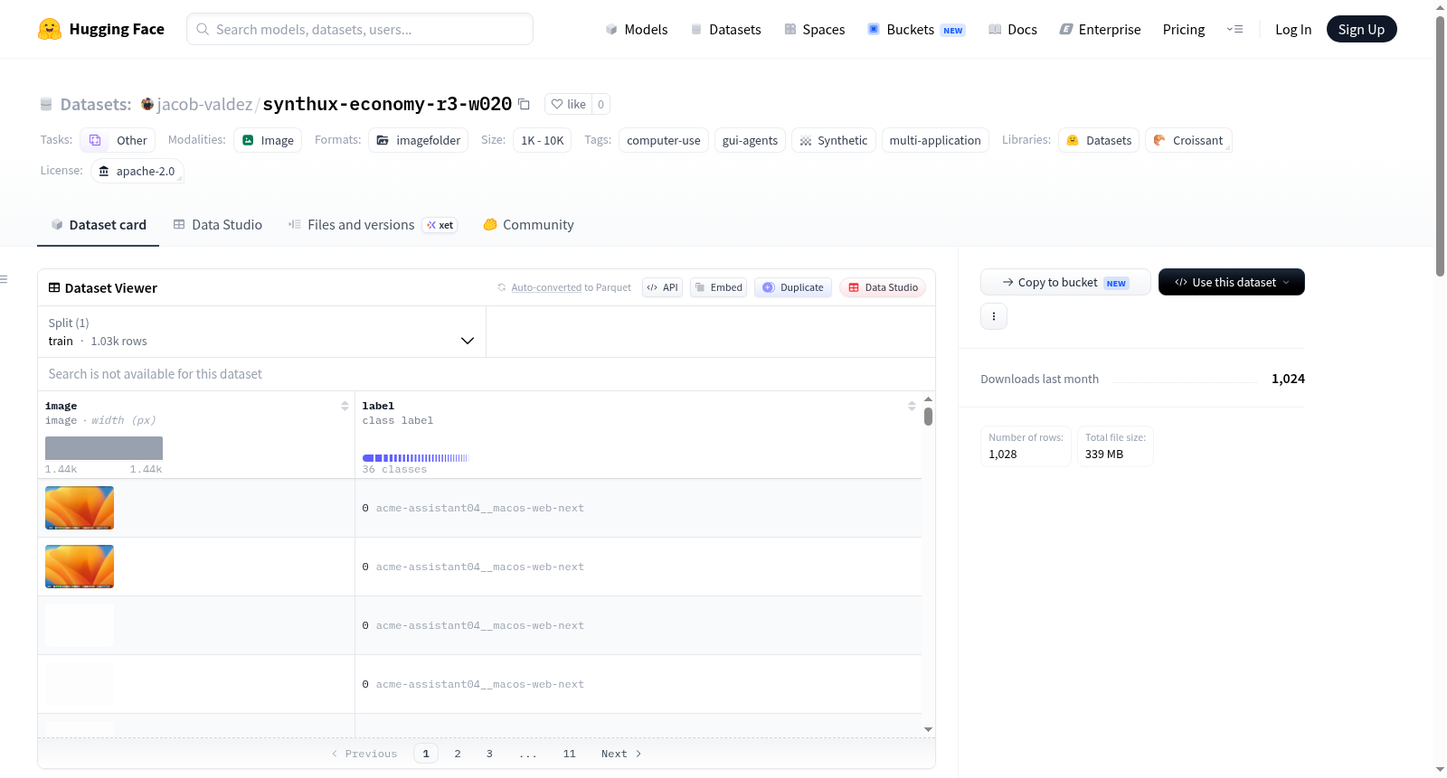1447x778 pixels.
Task: Focus the search models, datasets, users field
Action: click(x=360, y=29)
